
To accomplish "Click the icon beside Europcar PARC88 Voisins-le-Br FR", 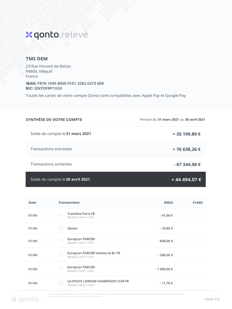I will [61, 255].
